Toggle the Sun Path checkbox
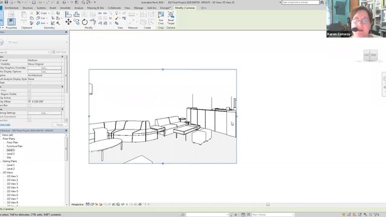This screenshot has width=386, height=217. (30, 83)
